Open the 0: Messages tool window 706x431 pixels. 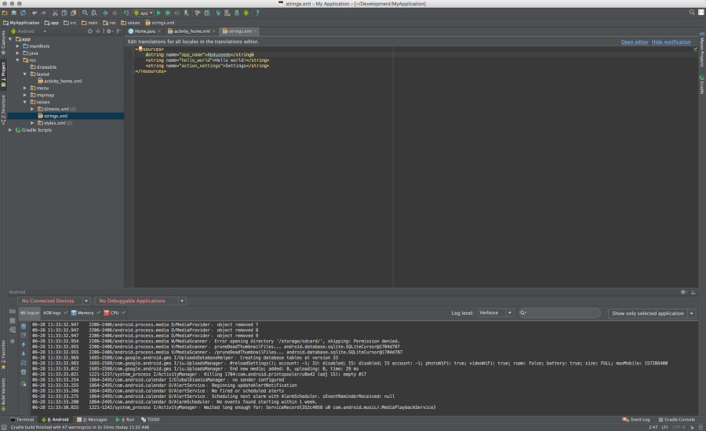tap(93, 419)
